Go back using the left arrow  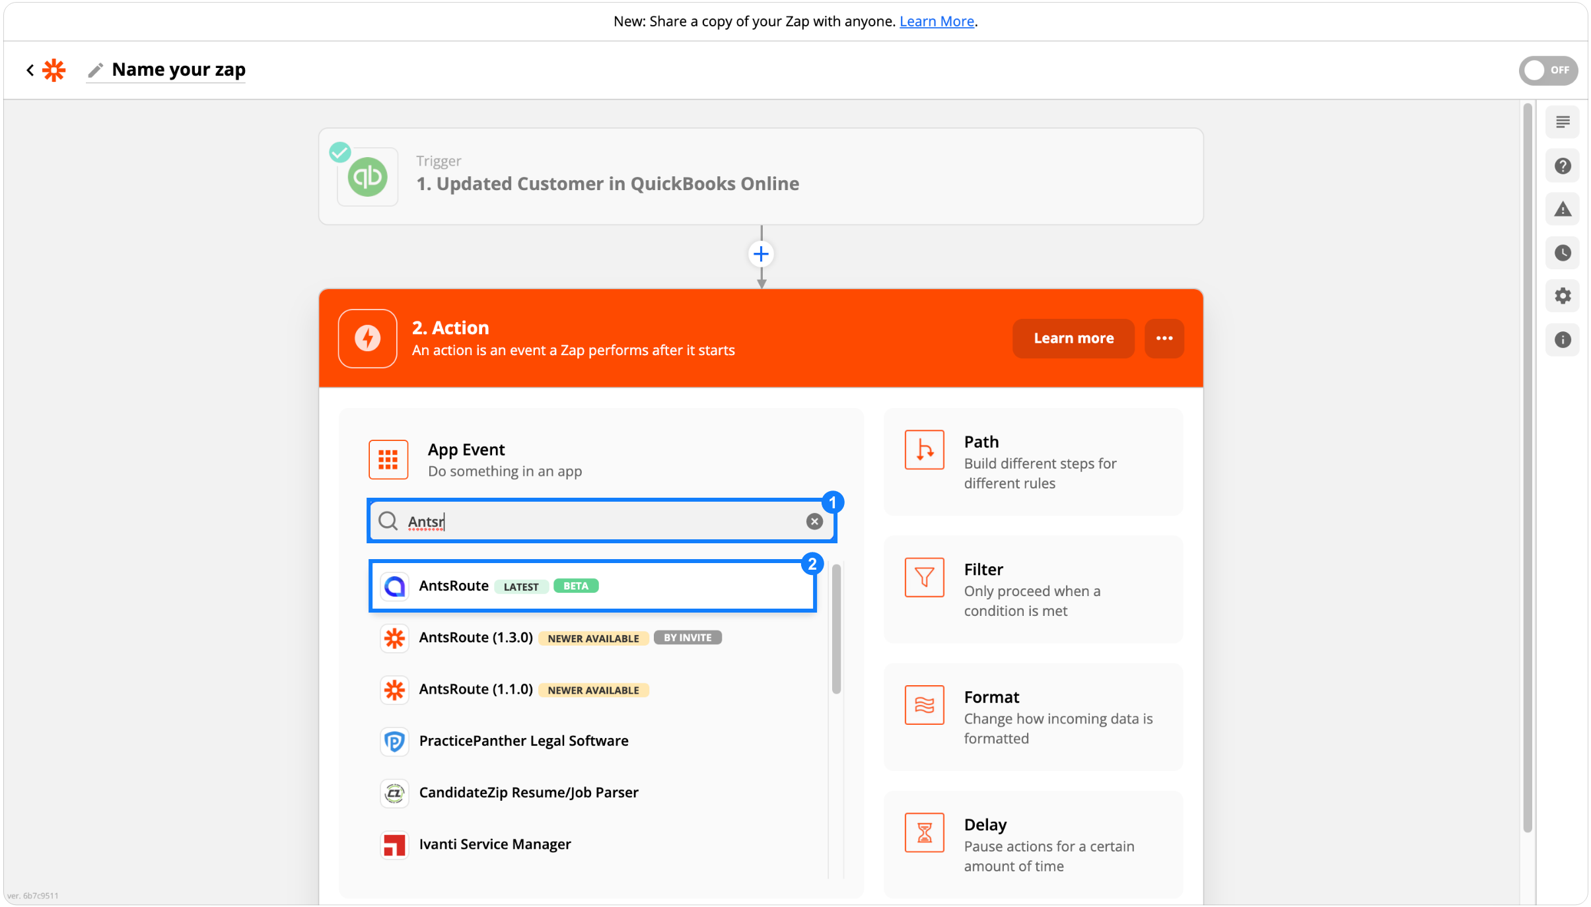30,70
